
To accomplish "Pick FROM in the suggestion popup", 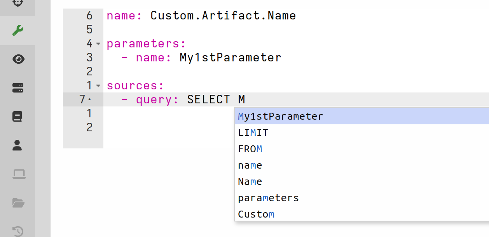I will pyautogui.click(x=250, y=149).
